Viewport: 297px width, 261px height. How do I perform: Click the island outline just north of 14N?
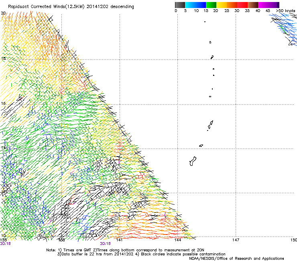201,146
